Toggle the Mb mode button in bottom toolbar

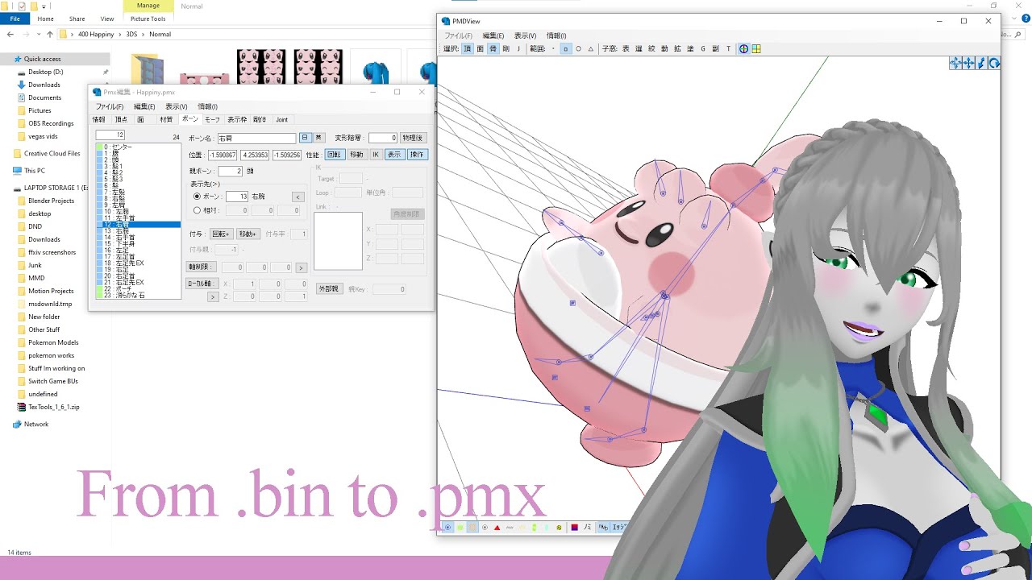(603, 528)
